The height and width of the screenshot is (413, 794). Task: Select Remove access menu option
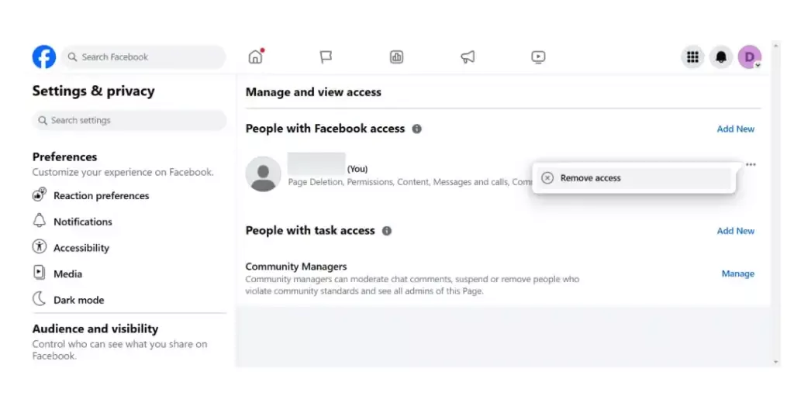click(x=634, y=178)
